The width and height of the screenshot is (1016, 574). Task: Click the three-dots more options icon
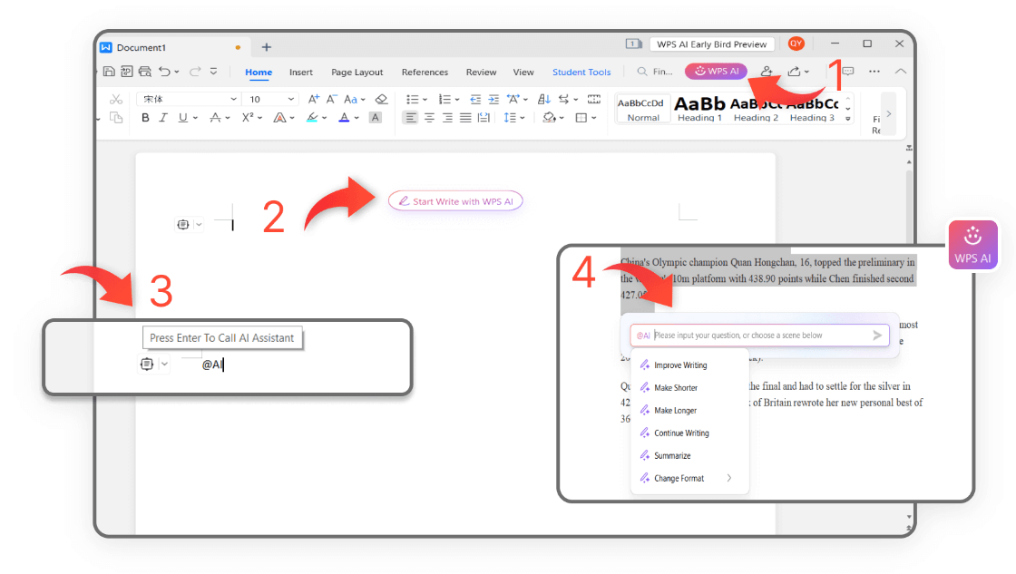pos(874,72)
